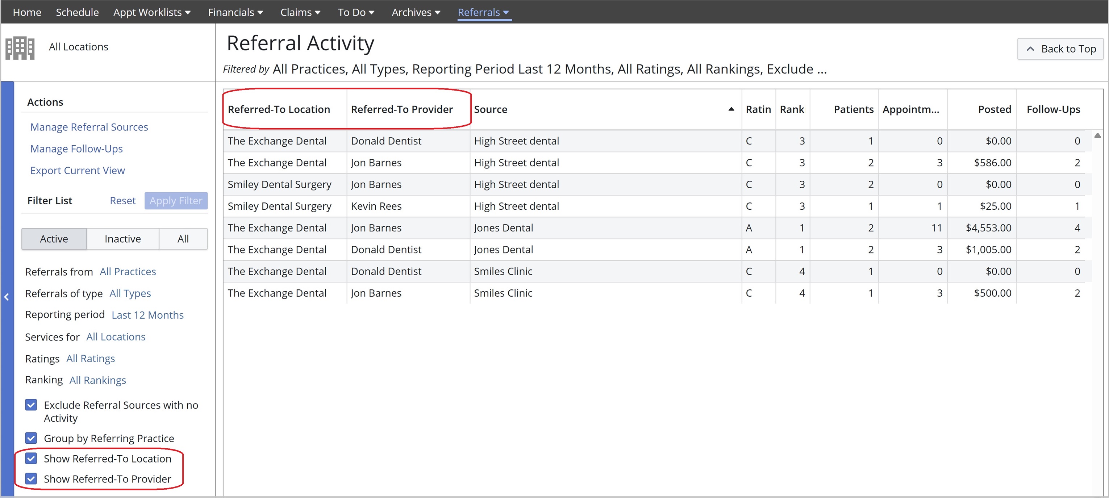1109x498 pixels.
Task: Disable Show Referred-To Provider checkbox
Action: (31, 479)
